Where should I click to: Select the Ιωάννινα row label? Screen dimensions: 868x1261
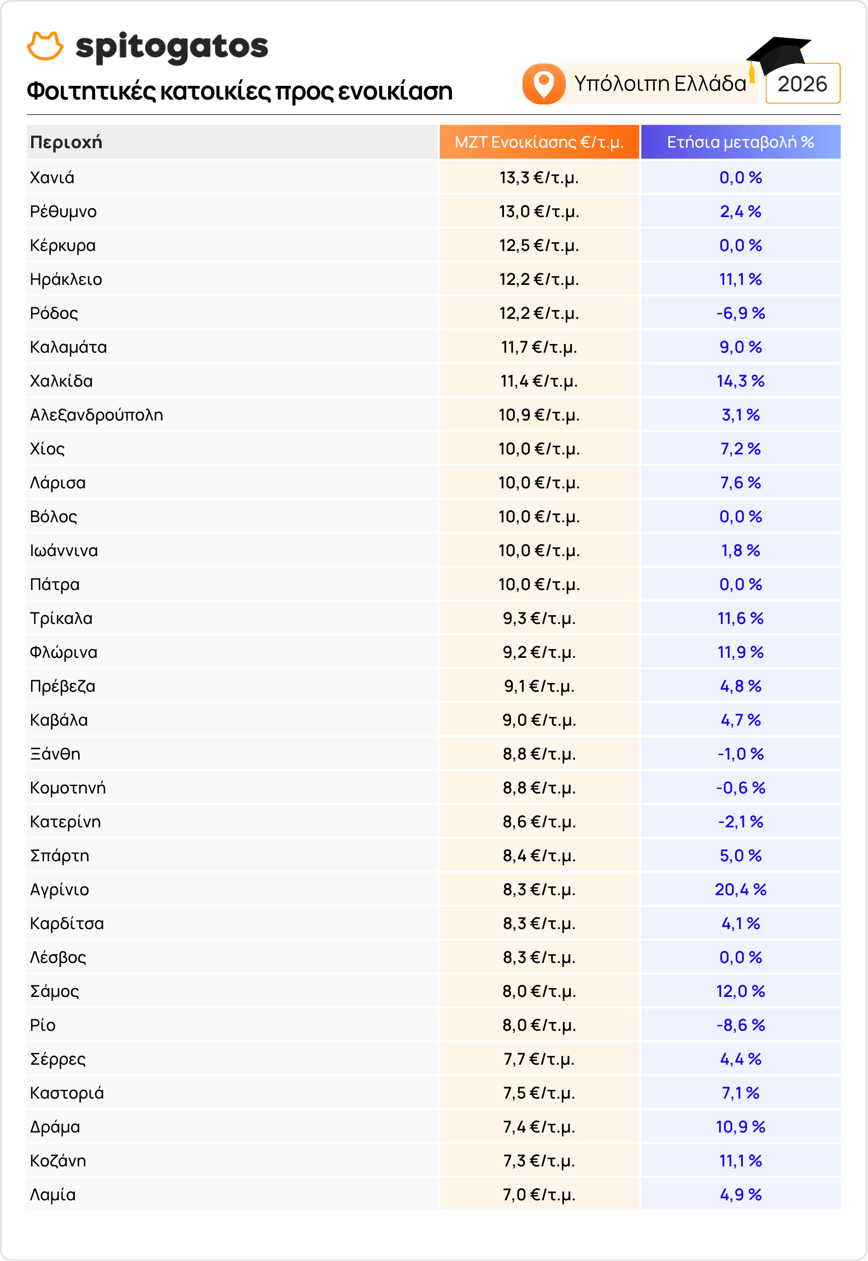64,551
